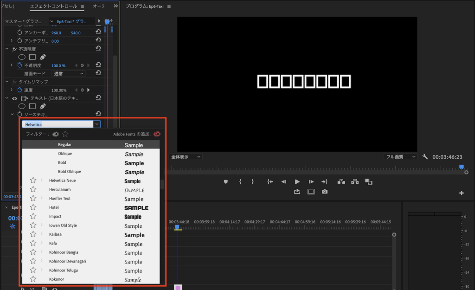This screenshot has height=290, width=475.
Task: Click the ellipse mask tool under テキスト
Action: click(x=22, y=106)
